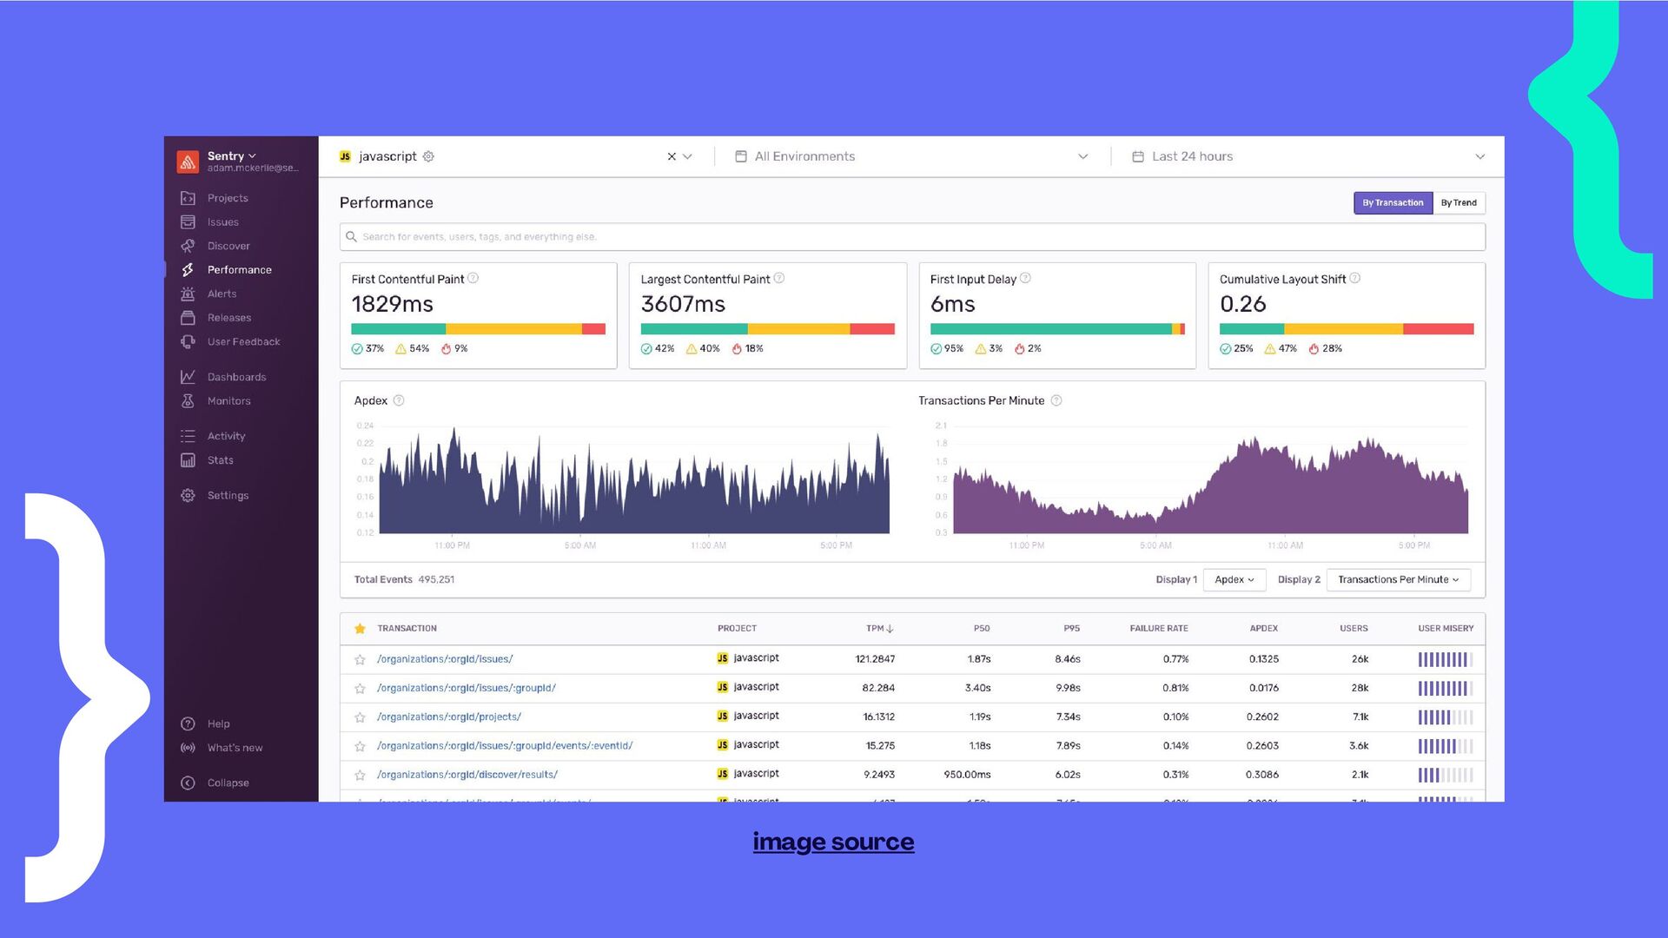This screenshot has height=938, width=1668.
Task: Open issues/:groupId/events/:eventId/ transaction link
Action: click(x=505, y=746)
